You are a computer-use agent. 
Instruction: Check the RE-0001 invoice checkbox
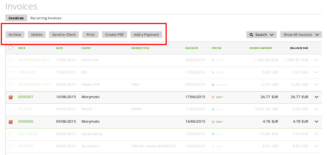(11, 109)
